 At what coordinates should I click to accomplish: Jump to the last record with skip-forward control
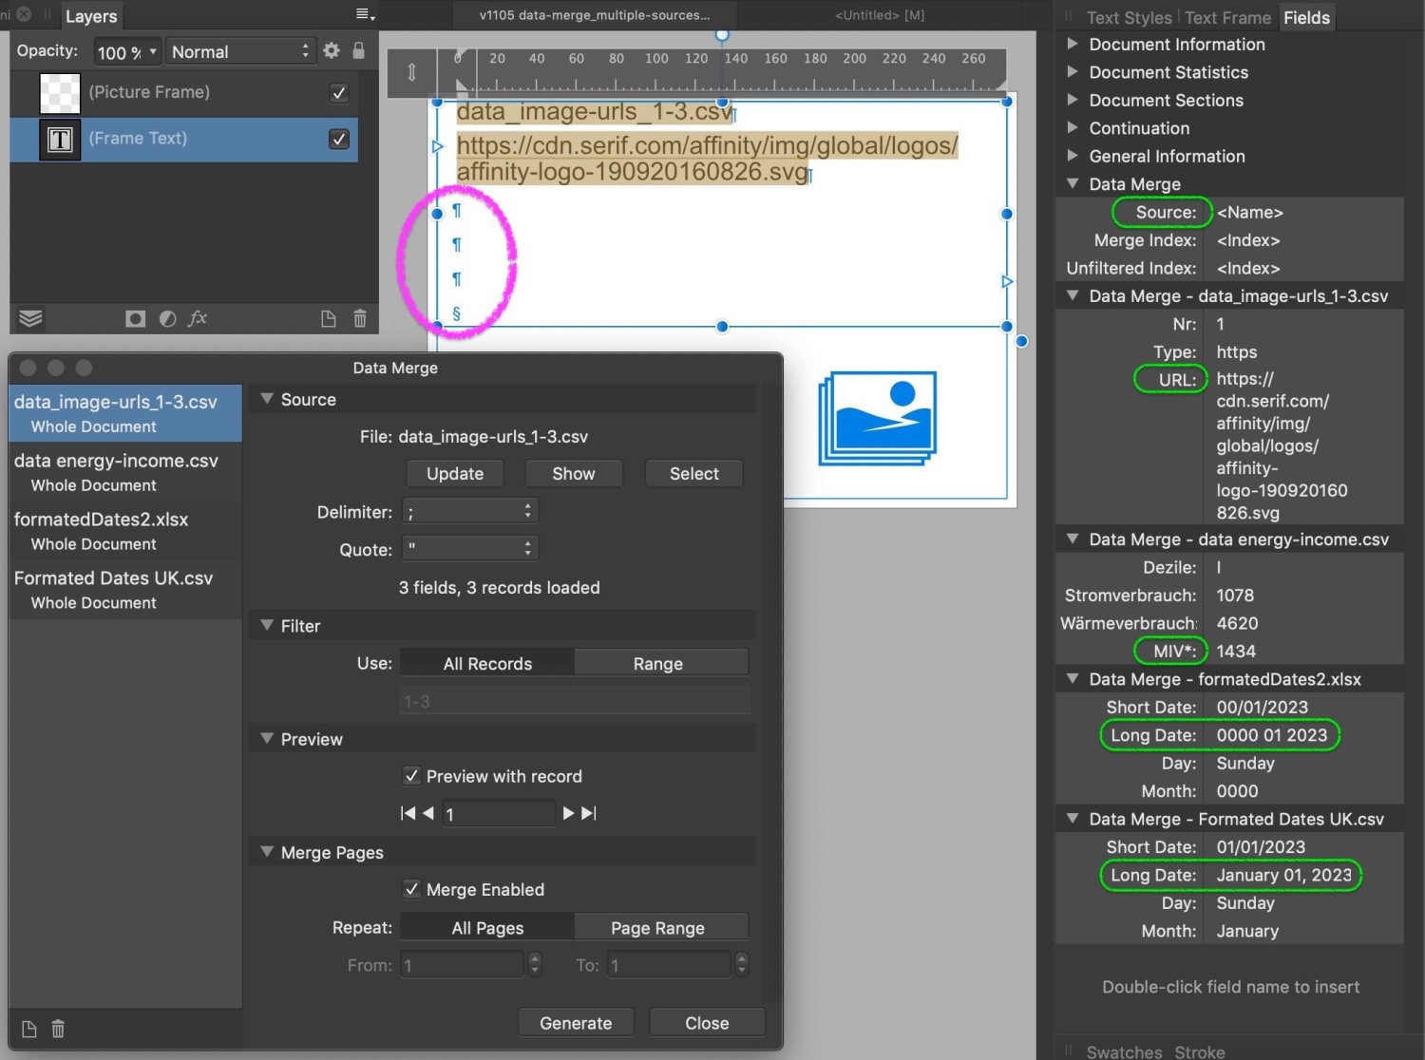[x=588, y=813]
